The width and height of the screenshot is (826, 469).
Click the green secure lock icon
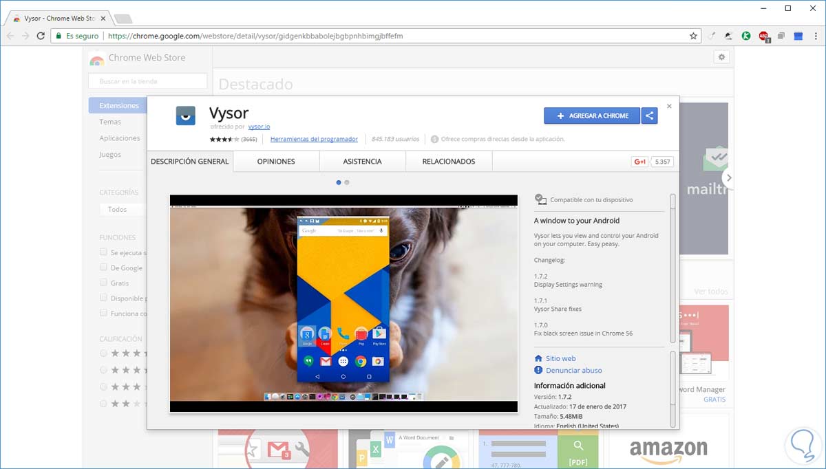point(59,36)
